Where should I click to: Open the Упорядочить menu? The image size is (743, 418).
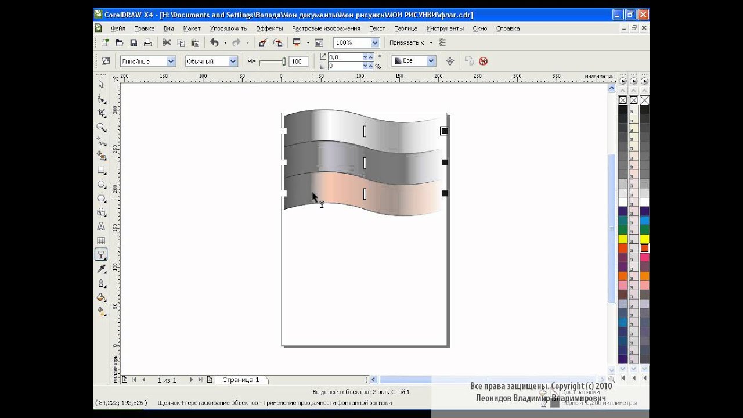click(228, 28)
